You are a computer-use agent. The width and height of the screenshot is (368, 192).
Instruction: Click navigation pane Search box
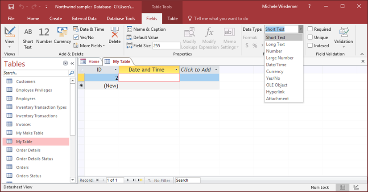point(35,73)
